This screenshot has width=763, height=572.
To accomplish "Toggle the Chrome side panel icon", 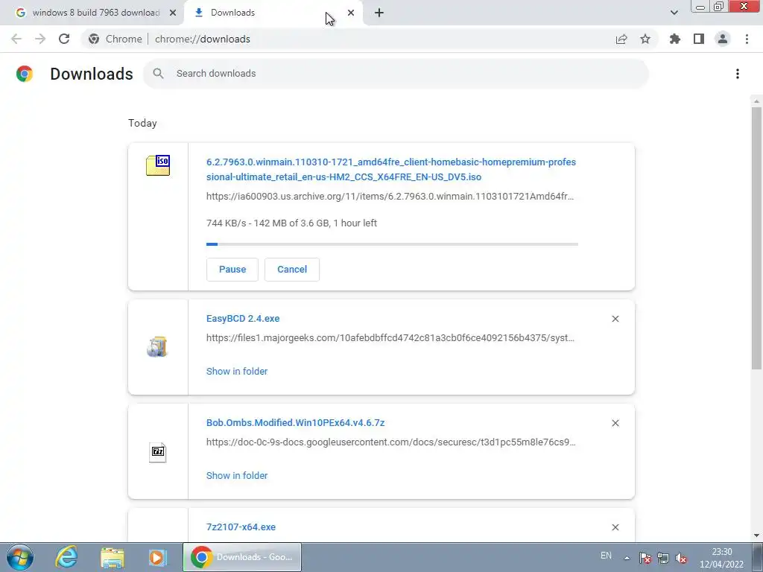I will 699,39.
